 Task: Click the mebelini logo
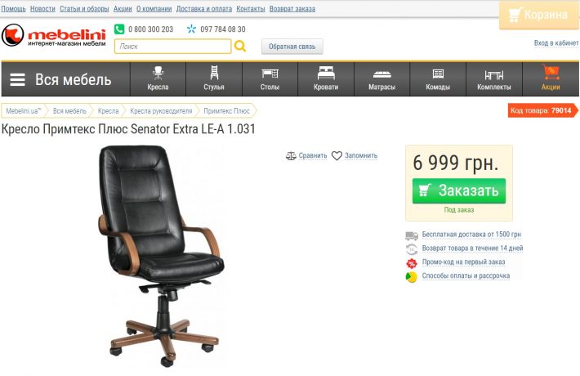[54, 36]
